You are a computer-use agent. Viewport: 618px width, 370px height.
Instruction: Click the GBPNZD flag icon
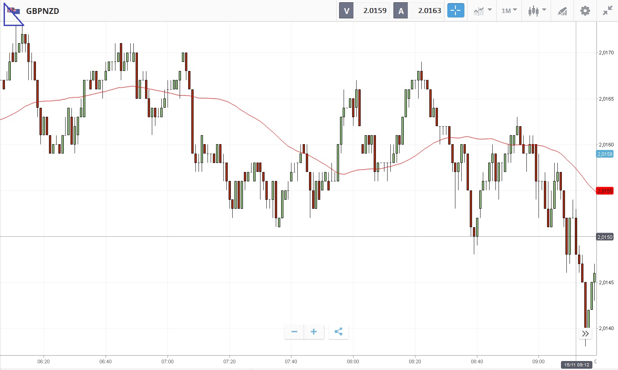pos(13,11)
